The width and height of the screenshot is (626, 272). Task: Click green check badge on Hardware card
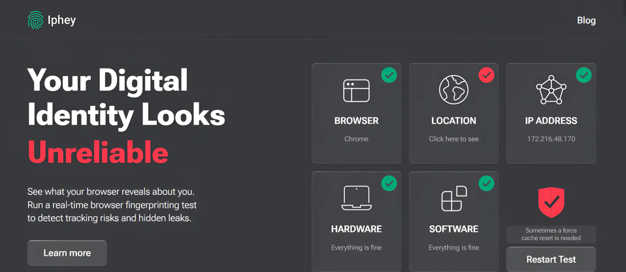(x=389, y=183)
